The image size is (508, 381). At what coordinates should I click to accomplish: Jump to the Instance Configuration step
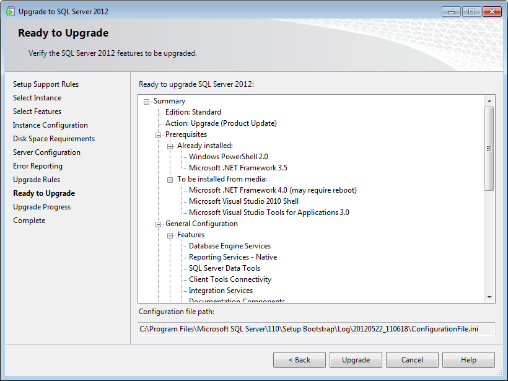50,125
